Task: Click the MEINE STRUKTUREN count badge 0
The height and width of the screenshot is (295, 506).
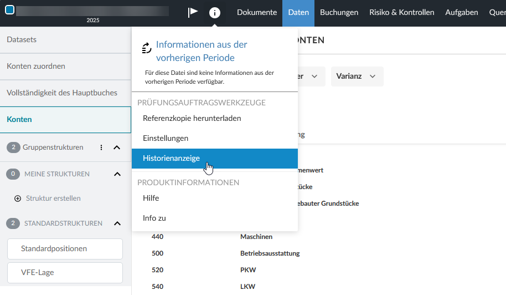Action: click(13, 174)
